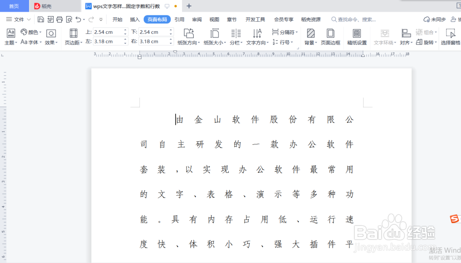Click the 对齐 align icon

[406, 33]
